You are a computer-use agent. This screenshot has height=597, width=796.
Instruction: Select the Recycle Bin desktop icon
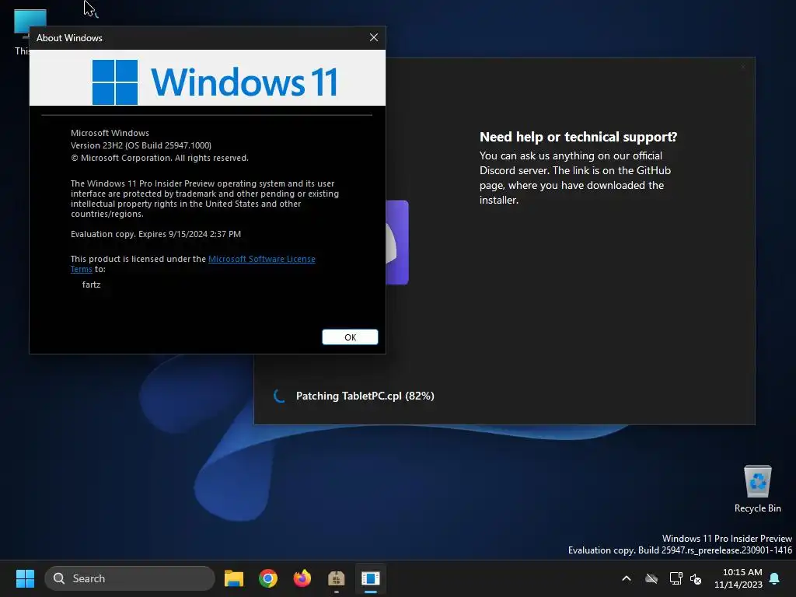[757, 489]
